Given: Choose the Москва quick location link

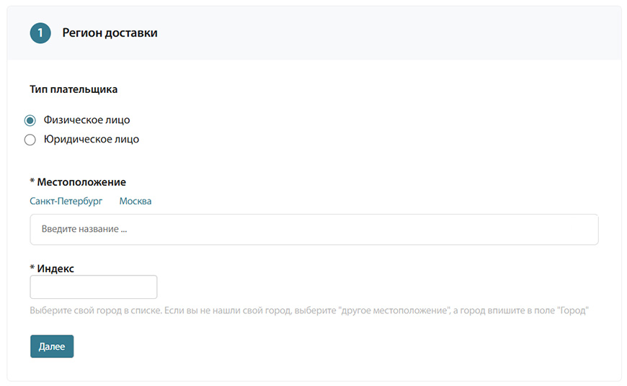Looking at the screenshot, I should [135, 201].
